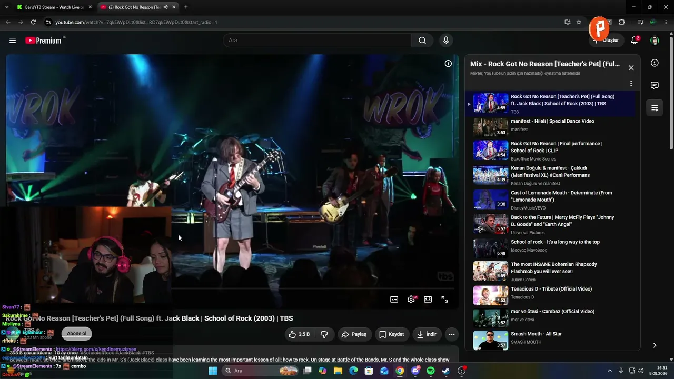The height and width of the screenshot is (379, 674).
Task: Share video with Paylaş button
Action: [x=354, y=334]
